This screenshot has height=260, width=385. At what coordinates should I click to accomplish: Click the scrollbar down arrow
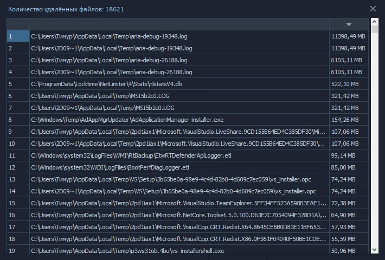click(375, 250)
